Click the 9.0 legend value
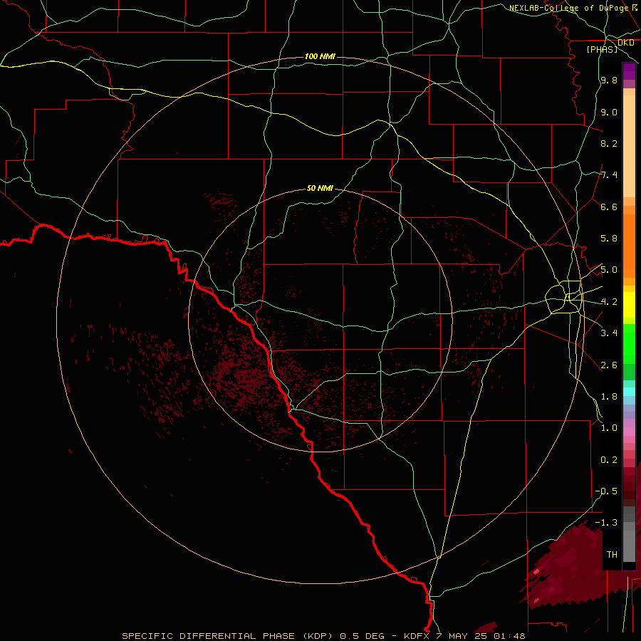 [609, 112]
